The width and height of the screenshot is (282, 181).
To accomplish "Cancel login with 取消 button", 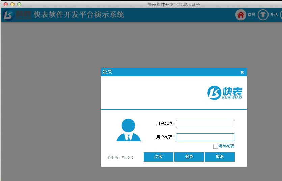I will coord(220,157).
